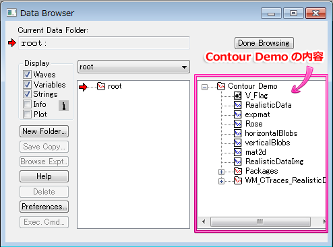Click the Data Browser title bar icon
The image size is (333, 247).
pyautogui.click(x=11, y=13)
